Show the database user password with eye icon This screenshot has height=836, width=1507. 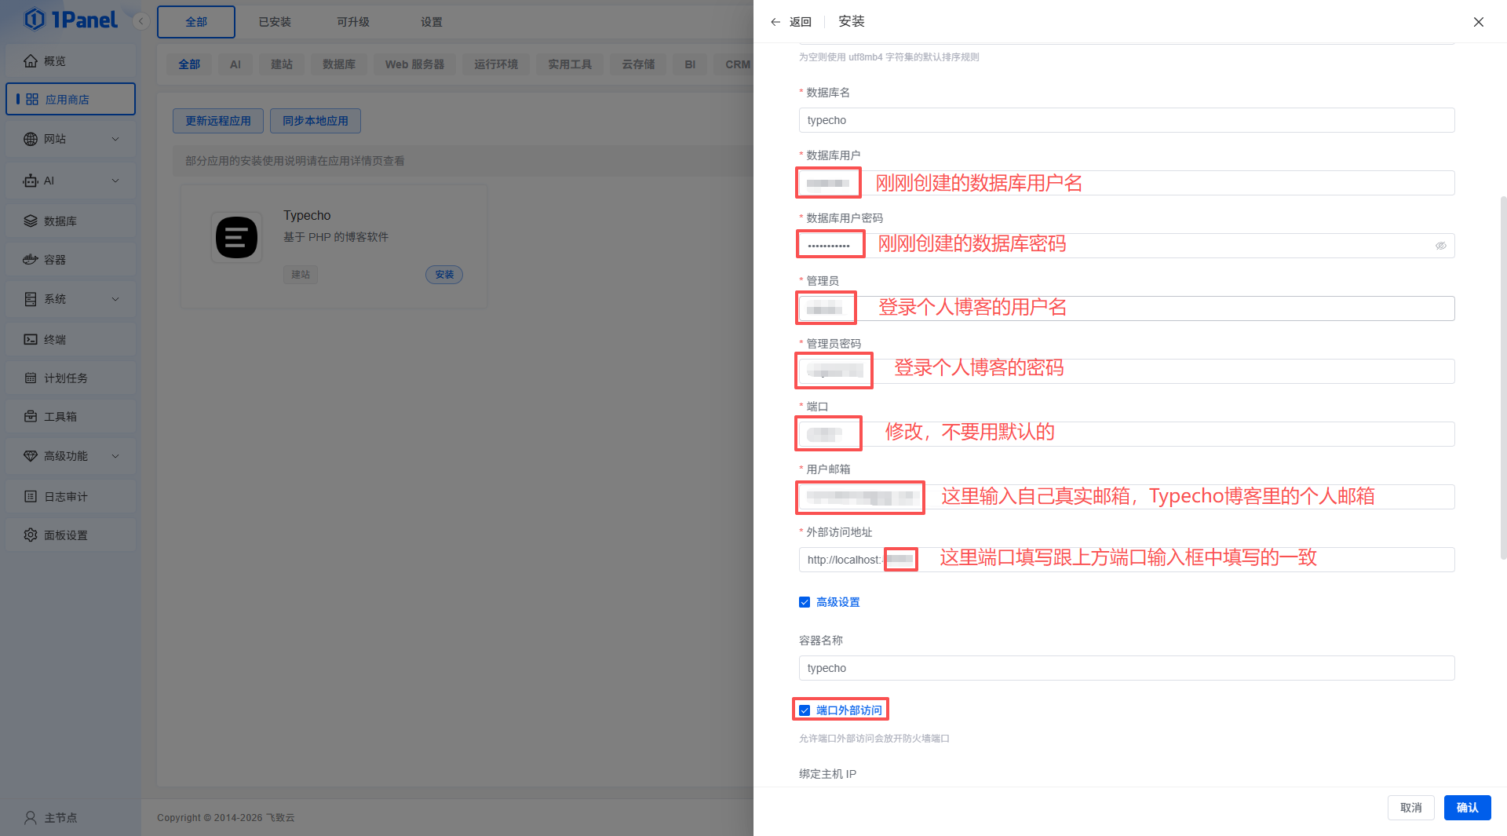tap(1441, 246)
